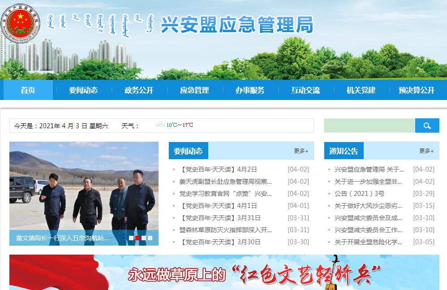Click the 红色文艺轻骑兵 banner image
447x290 pixels.
[224, 273]
